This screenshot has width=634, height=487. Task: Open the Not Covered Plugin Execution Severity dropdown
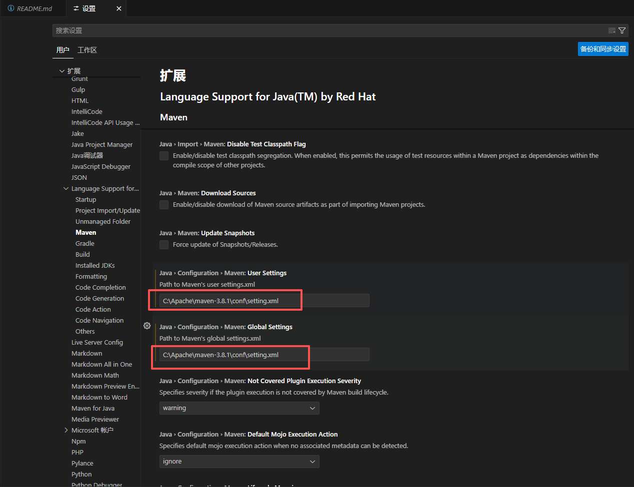[239, 408]
